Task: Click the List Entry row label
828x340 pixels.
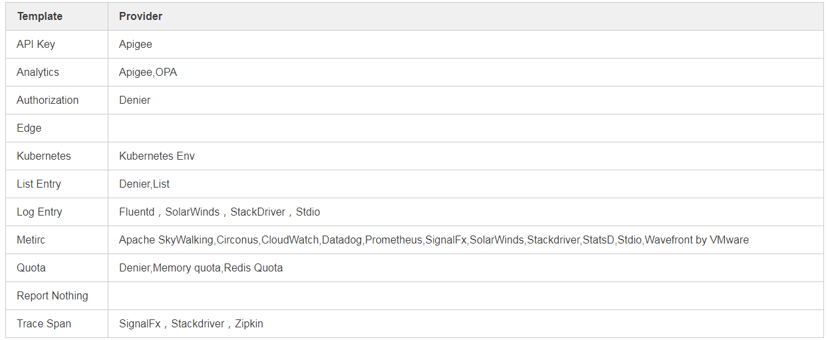Action: coord(39,184)
